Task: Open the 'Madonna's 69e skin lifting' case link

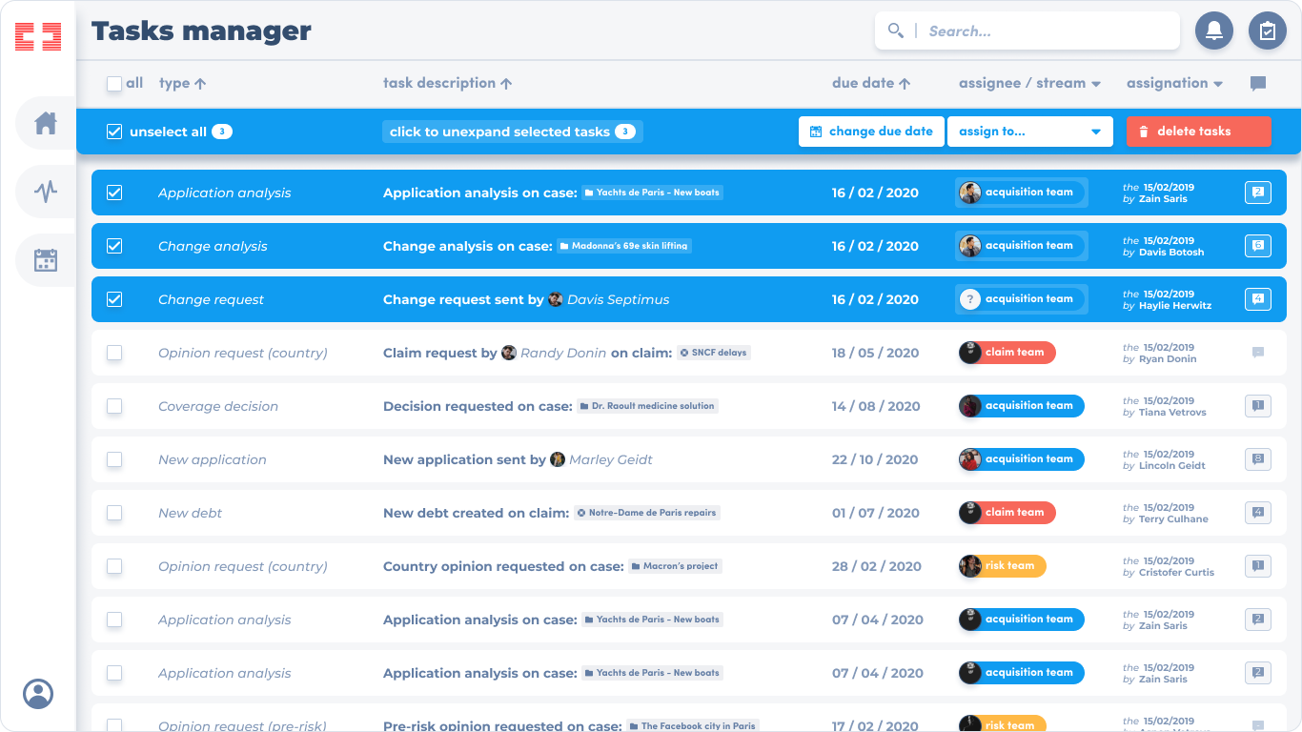Action: point(624,246)
